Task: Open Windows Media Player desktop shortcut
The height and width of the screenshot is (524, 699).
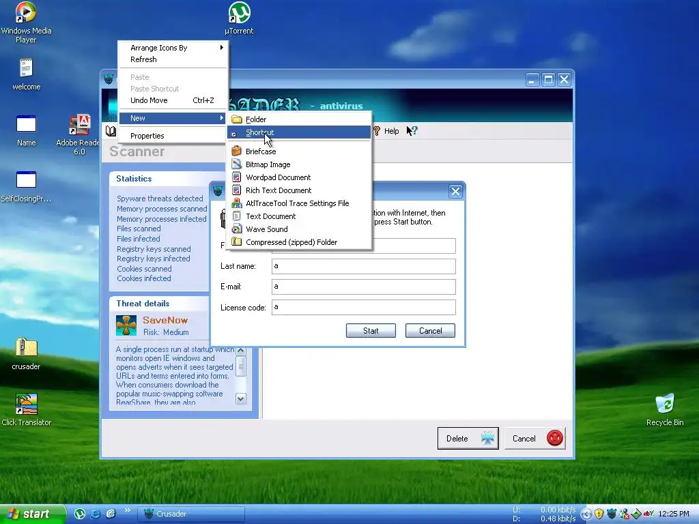Action: coord(26,23)
